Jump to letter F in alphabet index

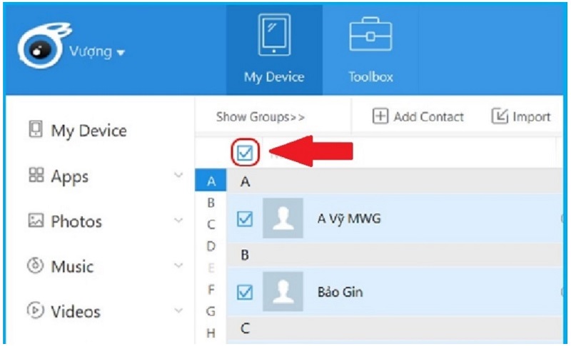(x=211, y=290)
